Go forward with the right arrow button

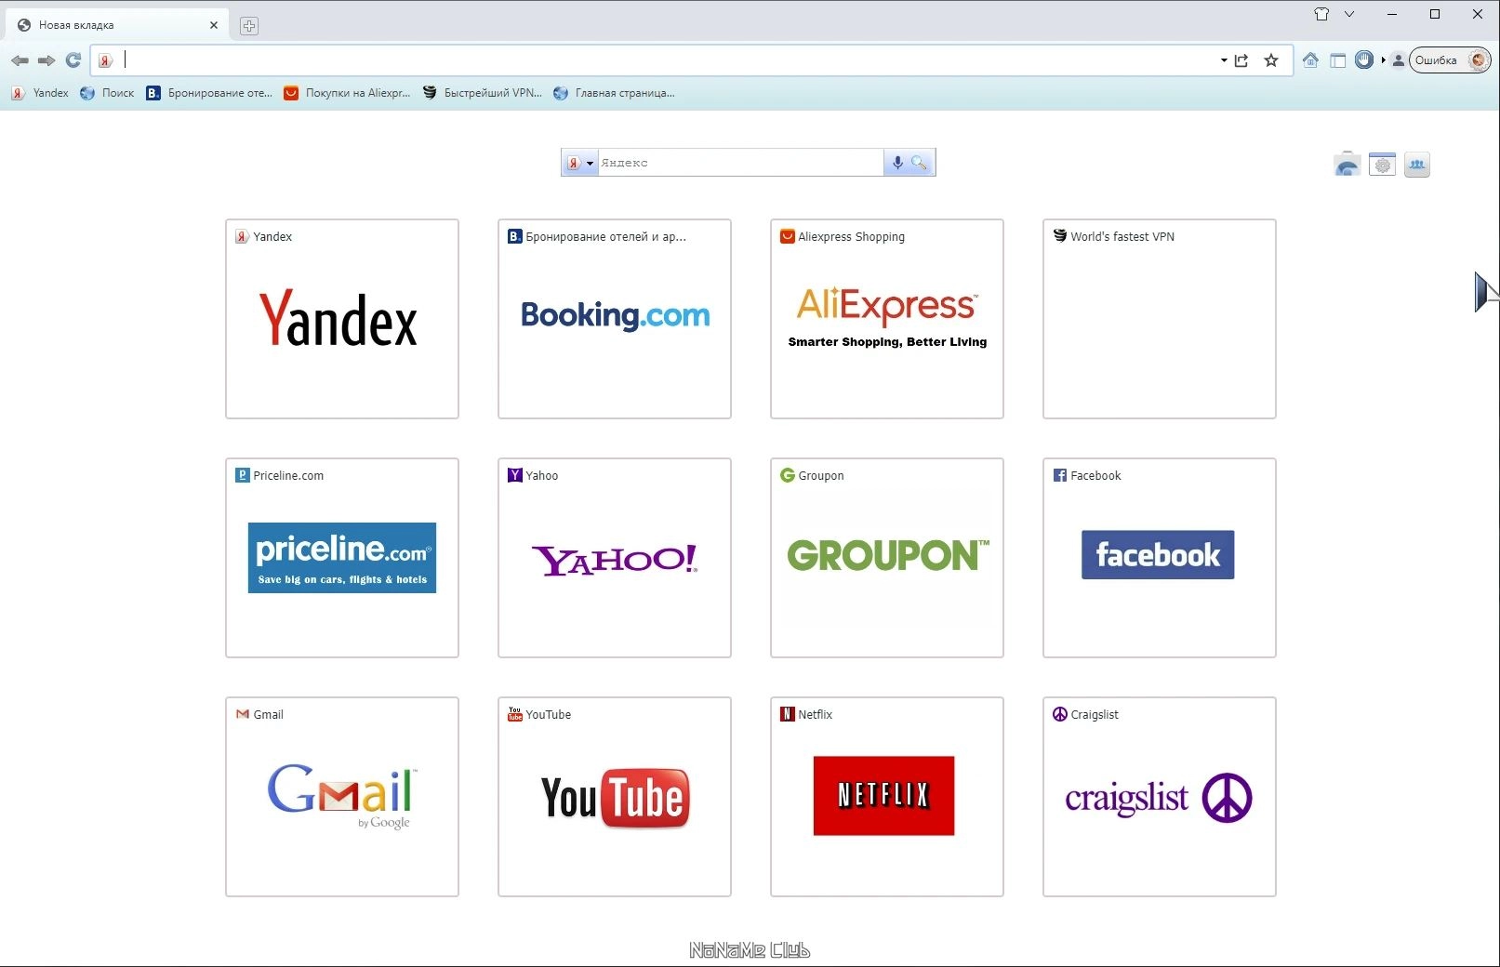tap(46, 60)
